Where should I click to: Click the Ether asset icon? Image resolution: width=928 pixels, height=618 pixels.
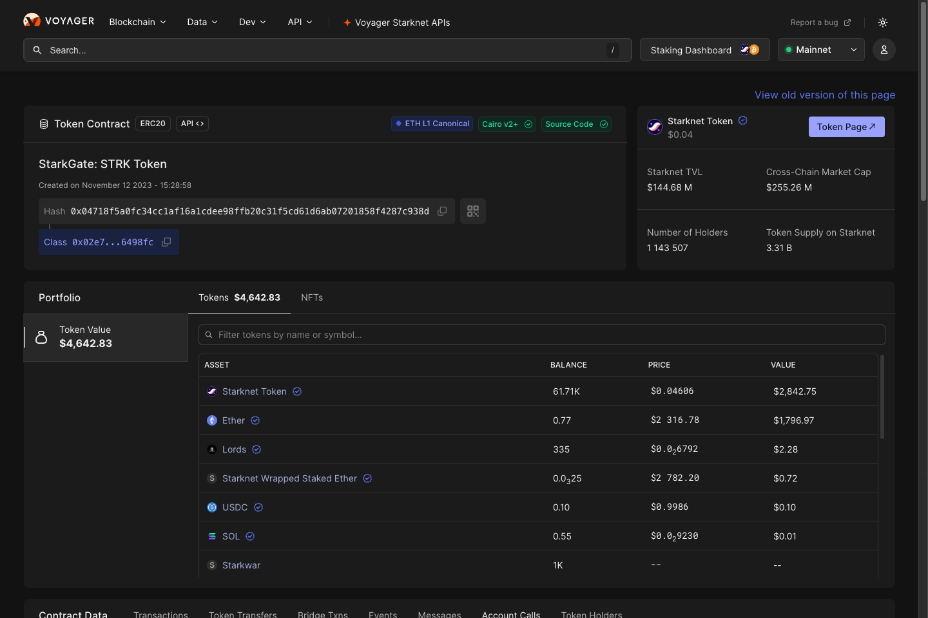click(x=212, y=420)
